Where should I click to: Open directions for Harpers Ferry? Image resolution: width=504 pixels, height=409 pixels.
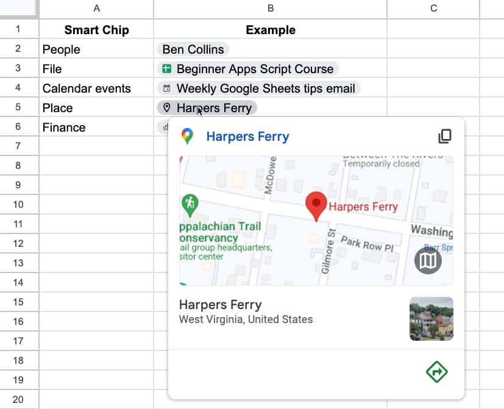(436, 372)
